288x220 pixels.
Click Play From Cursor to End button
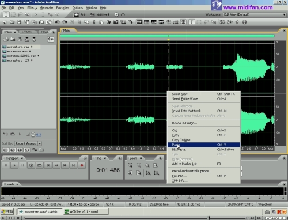[31, 165]
